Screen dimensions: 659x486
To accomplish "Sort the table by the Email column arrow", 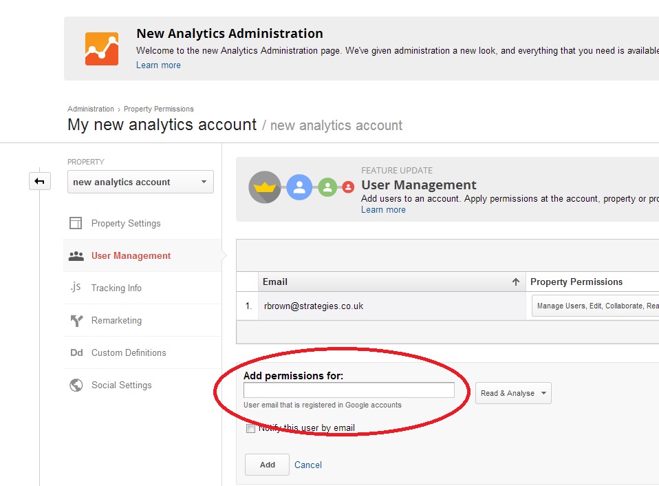I will pyautogui.click(x=516, y=282).
